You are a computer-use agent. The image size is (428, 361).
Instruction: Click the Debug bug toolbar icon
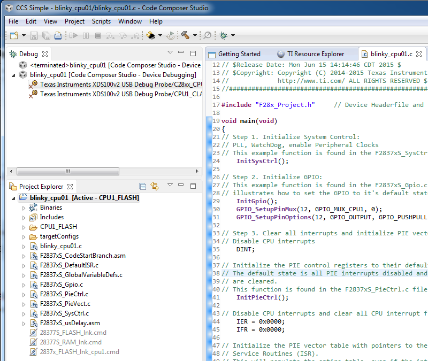pos(224,35)
